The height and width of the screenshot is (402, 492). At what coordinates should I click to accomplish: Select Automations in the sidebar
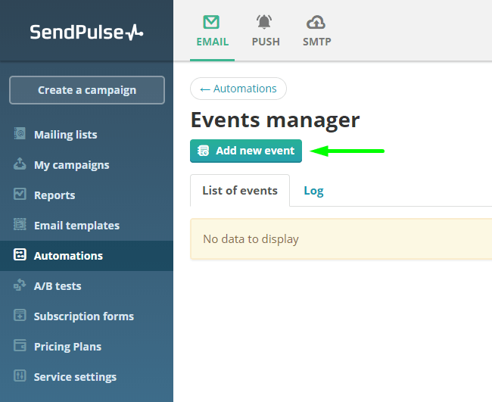(86, 256)
